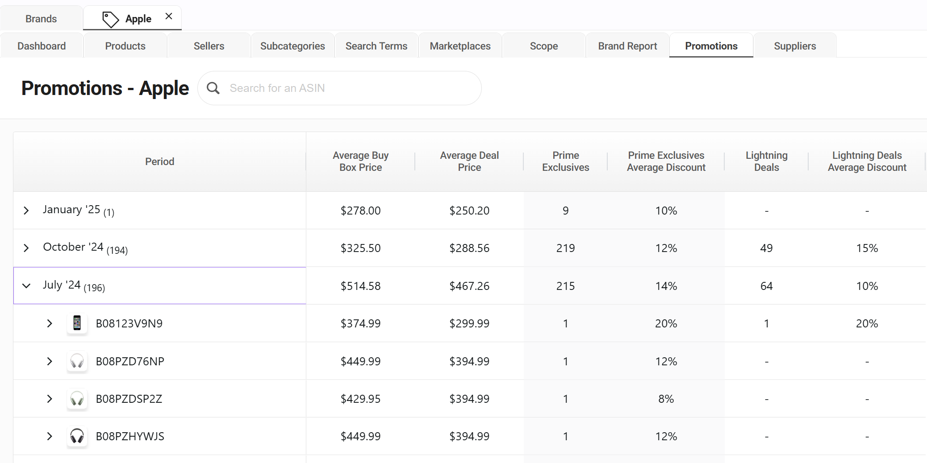This screenshot has width=927, height=463.
Task: Open the Dashboard tab
Action: point(42,46)
